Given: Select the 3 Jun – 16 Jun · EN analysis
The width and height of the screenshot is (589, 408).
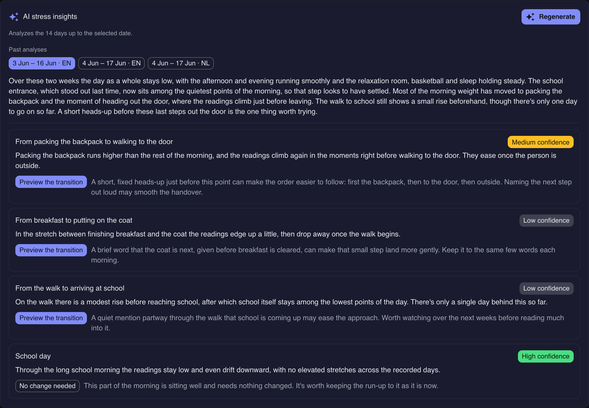Looking at the screenshot, I should tap(42, 63).
